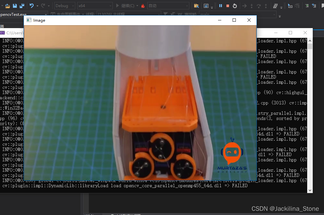324x215 pixels.
Task: Click the Step Into icon
Action: coord(252,5)
